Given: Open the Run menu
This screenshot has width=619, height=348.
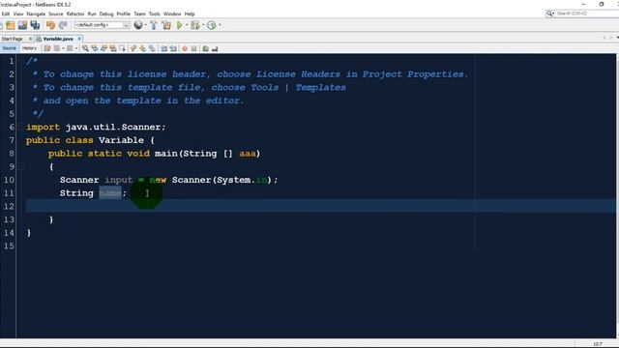Looking at the screenshot, I should point(92,14).
